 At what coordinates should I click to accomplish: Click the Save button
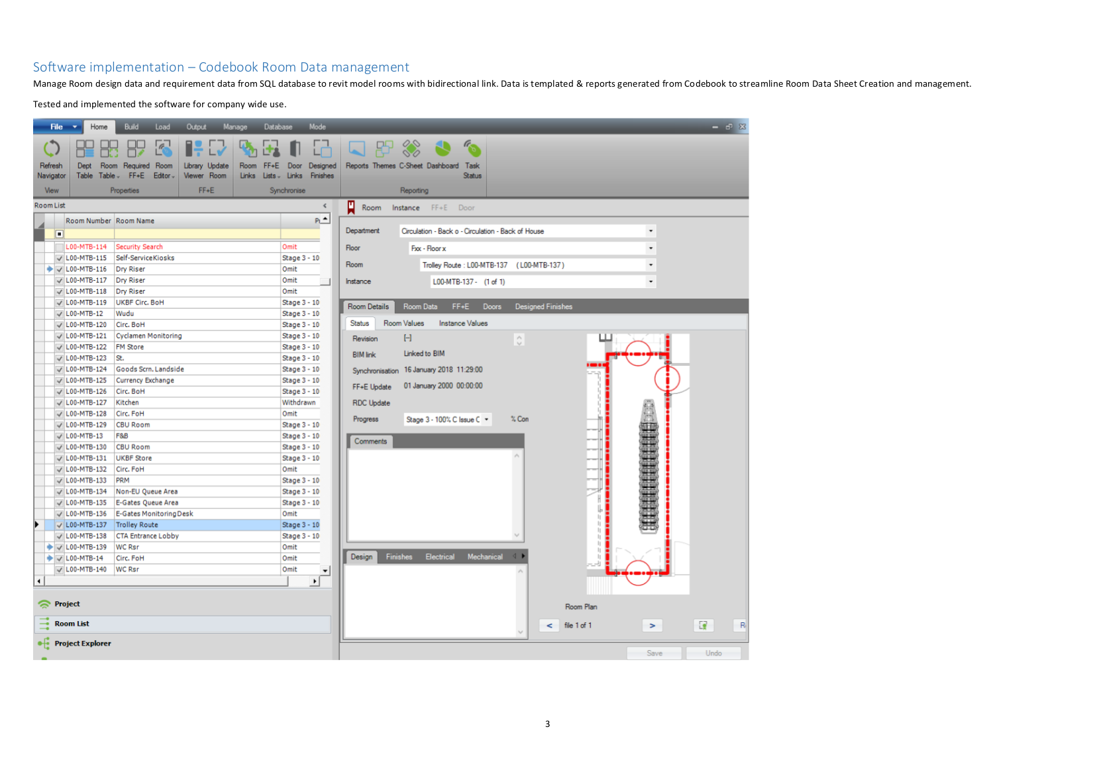tap(654, 653)
